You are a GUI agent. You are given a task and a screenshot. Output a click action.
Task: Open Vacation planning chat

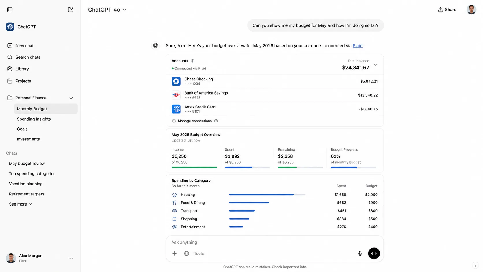tap(26, 184)
